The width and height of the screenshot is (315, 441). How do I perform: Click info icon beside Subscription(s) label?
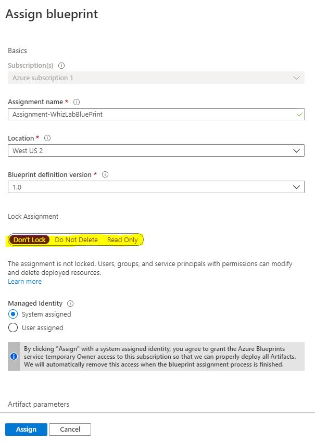[61, 66]
